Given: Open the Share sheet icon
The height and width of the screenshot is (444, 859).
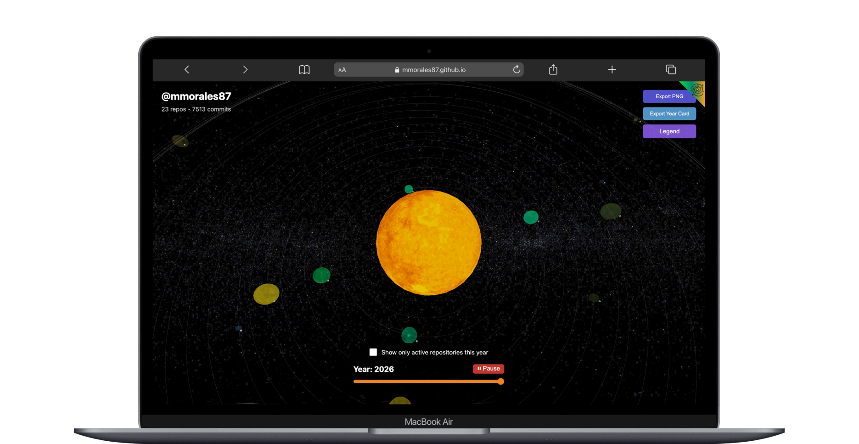Looking at the screenshot, I should point(553,69).
